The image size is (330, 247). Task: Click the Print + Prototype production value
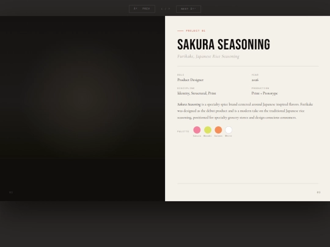(x=265, y=93)
